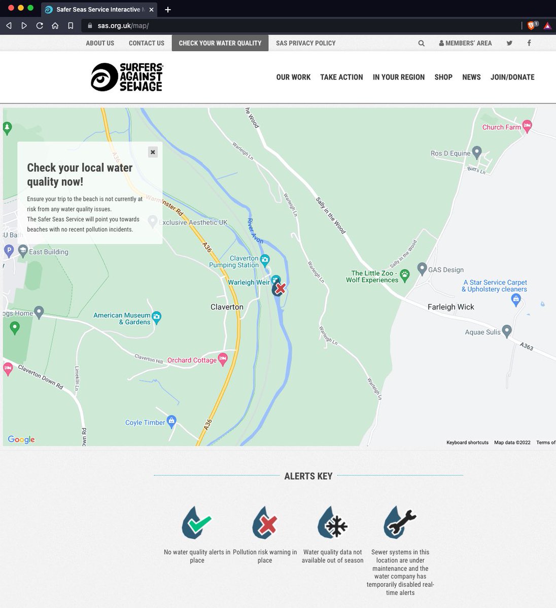Click the Pollution risk warning key icon
The height and width of the screenshot is (608, 556).
(x=265, y=522)
